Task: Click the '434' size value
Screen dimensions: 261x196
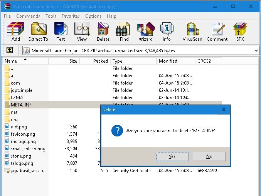Action: coord(74,156)
